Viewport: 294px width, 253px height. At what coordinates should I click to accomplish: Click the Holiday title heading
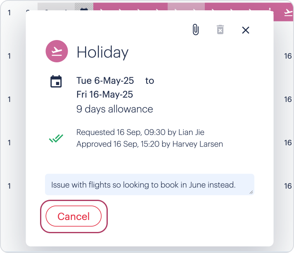click(x=102, y=52)
